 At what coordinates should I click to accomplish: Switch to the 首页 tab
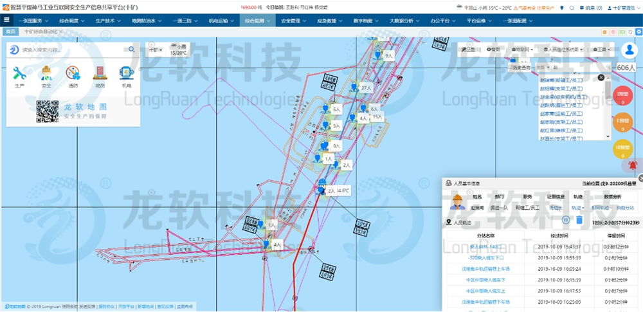(x=11, y=32)
